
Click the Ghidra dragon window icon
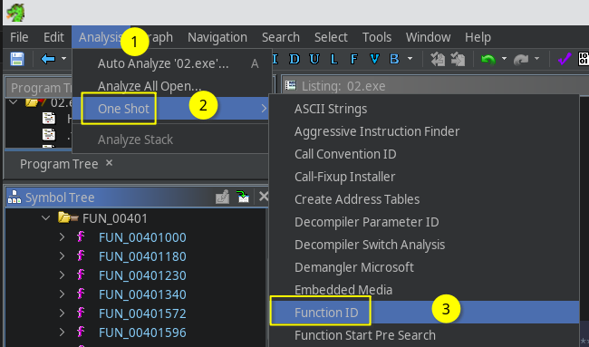point(15,13)
